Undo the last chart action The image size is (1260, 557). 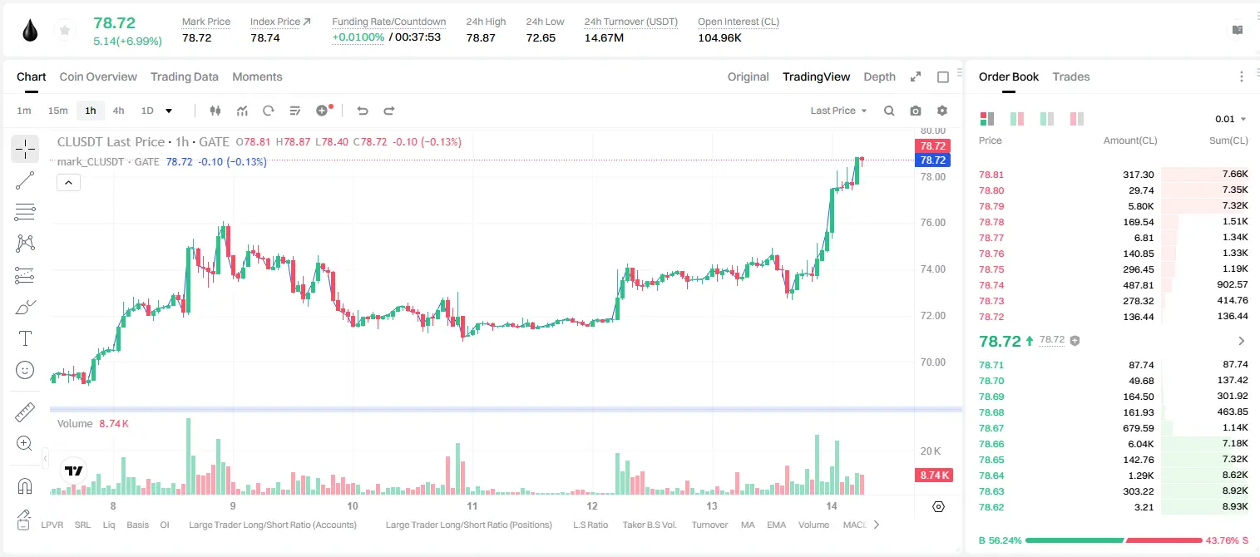362,111
